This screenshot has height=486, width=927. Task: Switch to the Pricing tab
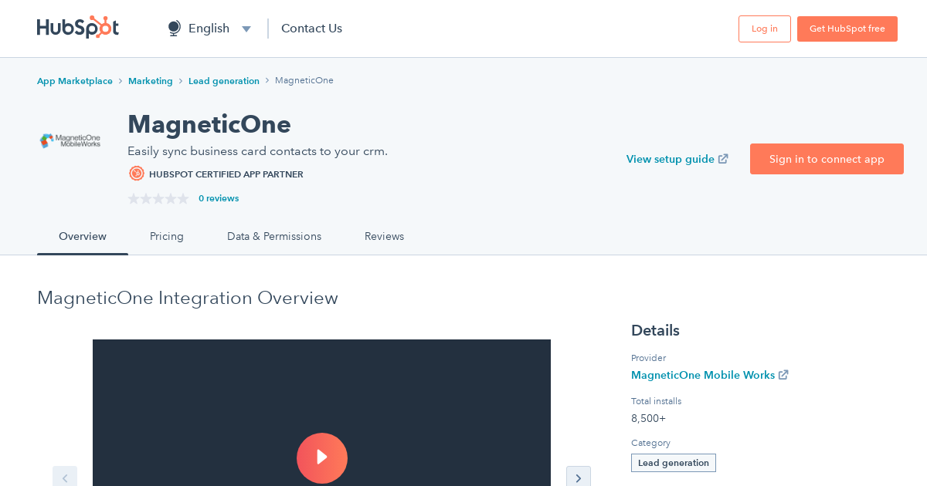(x=166, y=236)
